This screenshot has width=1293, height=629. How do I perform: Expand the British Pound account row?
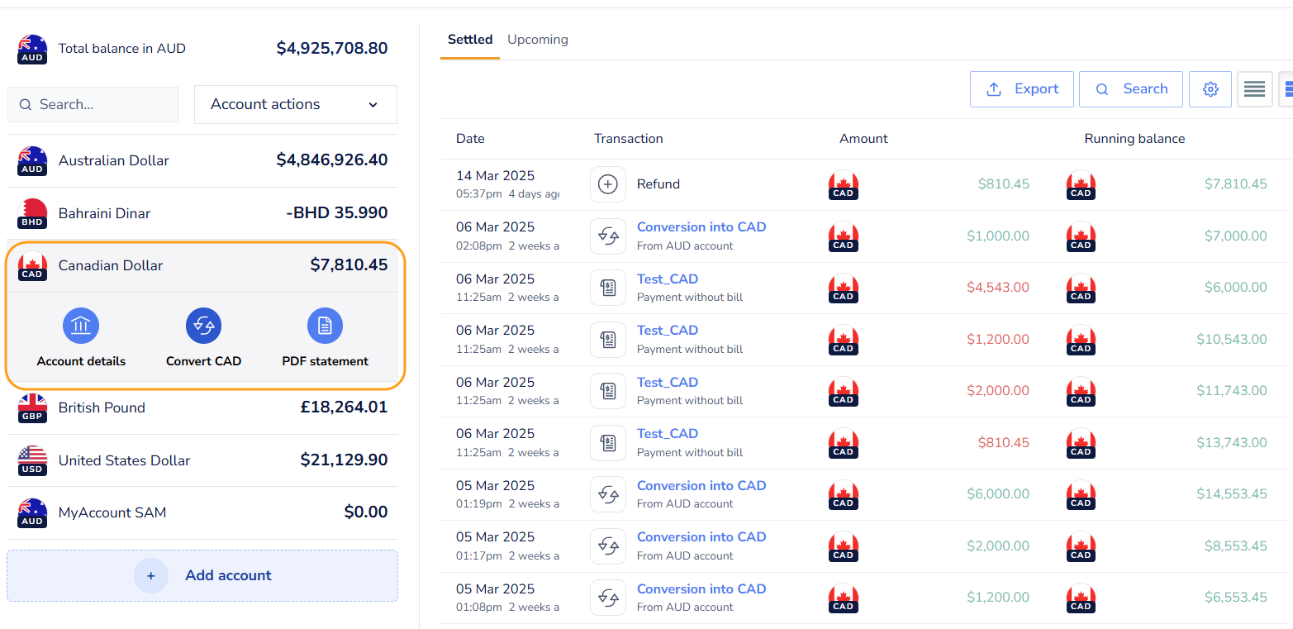pyautogui.click(x=202, y=407)
